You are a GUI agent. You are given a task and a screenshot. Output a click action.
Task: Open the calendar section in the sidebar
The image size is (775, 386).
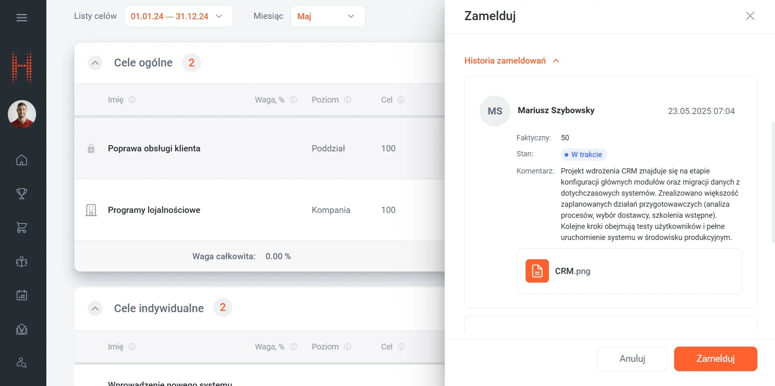coord(22,295)
